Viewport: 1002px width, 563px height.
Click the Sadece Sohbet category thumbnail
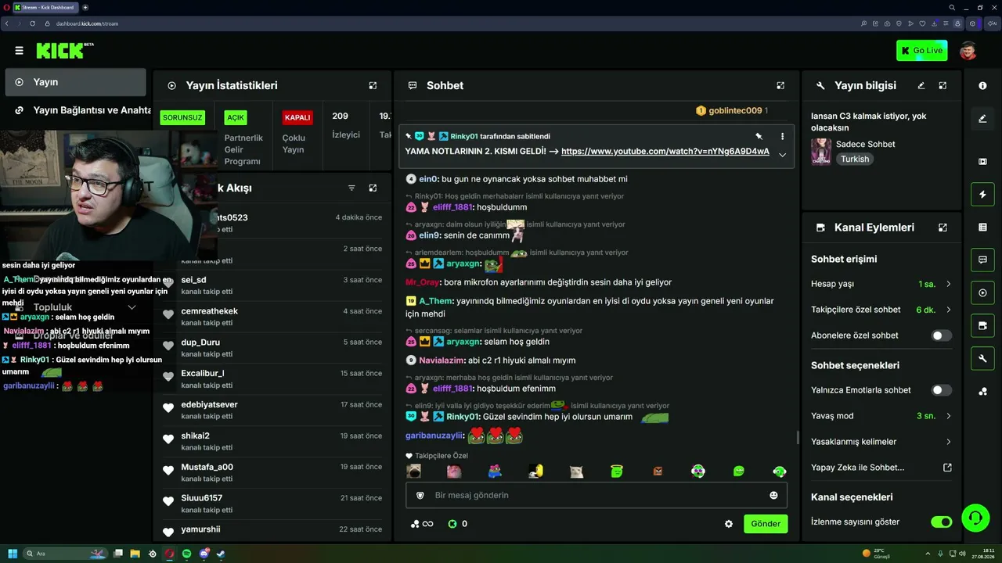[821, 152]
